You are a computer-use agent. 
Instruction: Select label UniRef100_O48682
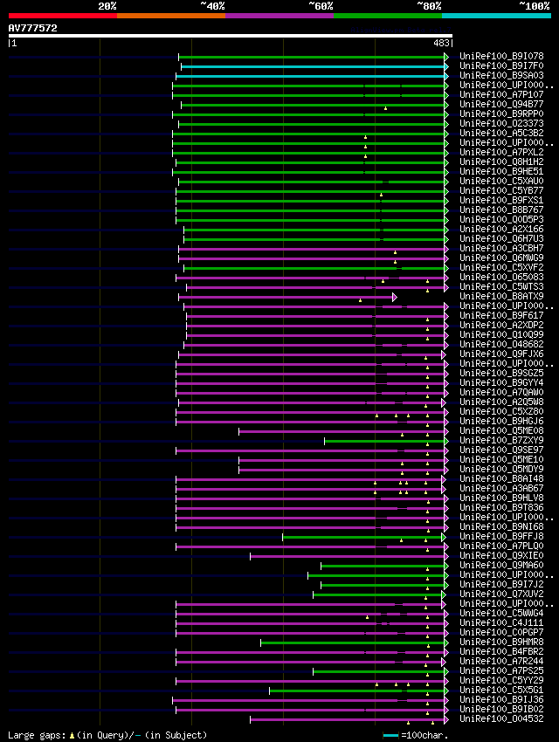click(501, 345)
